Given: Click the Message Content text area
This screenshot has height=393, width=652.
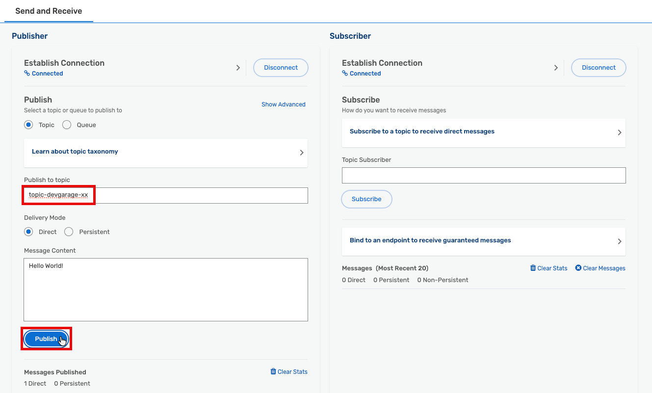Looking at the screenshot, I should (166, 289).
